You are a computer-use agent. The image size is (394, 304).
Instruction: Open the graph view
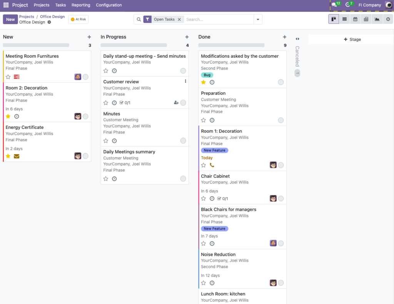click(x=377, y=19)
